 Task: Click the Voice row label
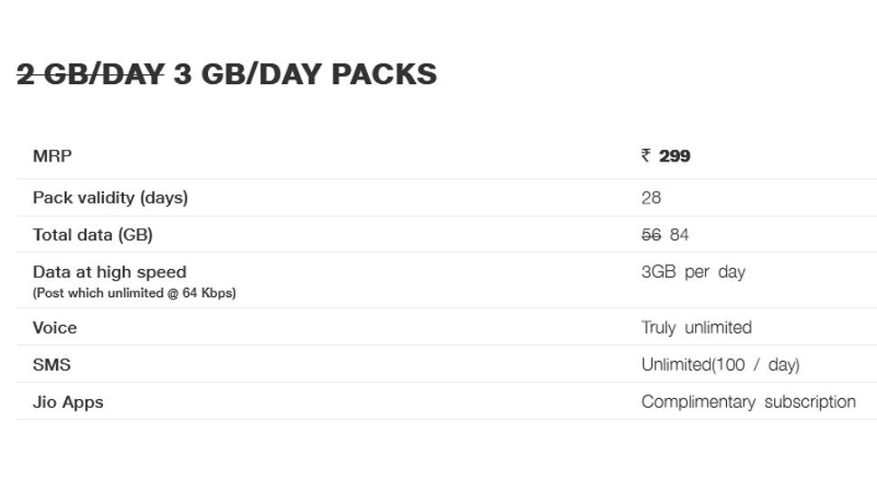[x=55, y=328]
